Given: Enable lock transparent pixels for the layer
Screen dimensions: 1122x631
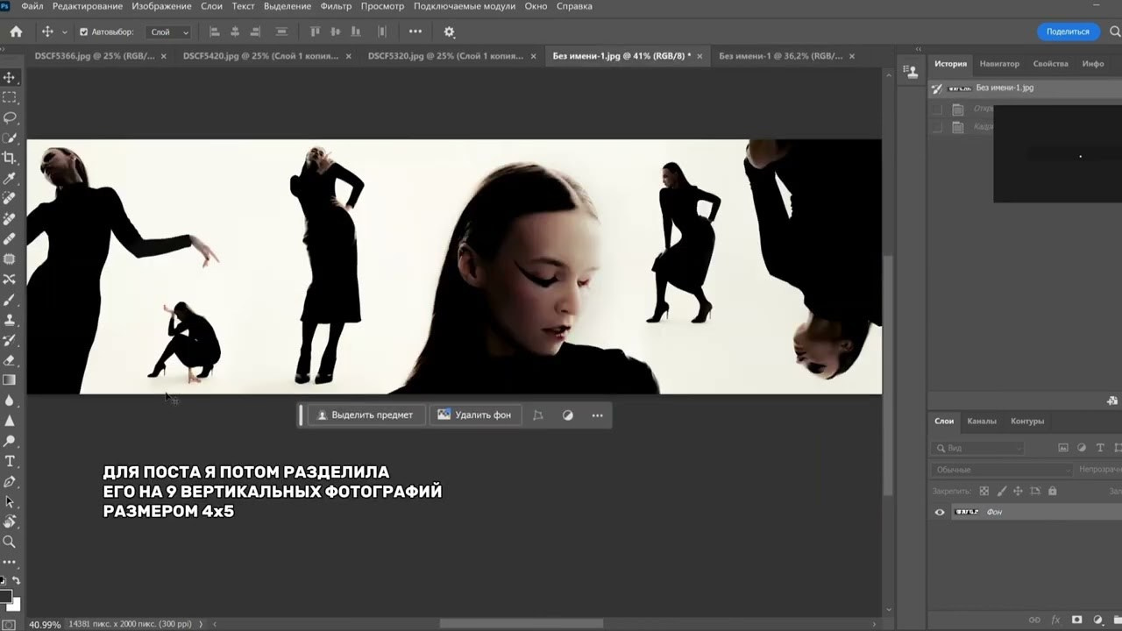Looking at the screenshot, I should [984, 491].
